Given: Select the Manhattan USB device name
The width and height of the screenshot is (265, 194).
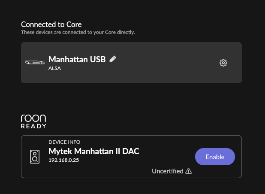Looking at the screenshot, I should pyautogui.click(x=77, y=59).
